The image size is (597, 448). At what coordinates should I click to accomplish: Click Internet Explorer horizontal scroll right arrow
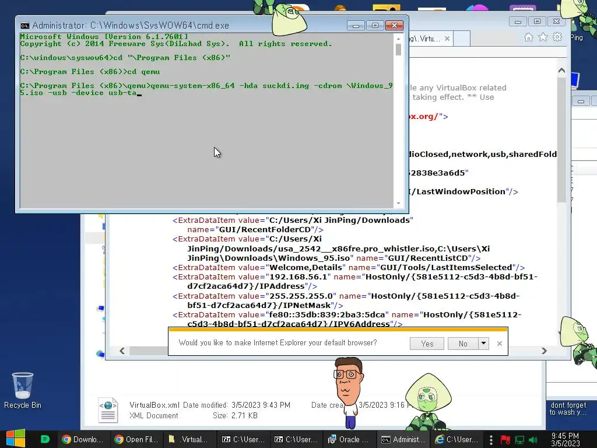click(x=544, y=351)
